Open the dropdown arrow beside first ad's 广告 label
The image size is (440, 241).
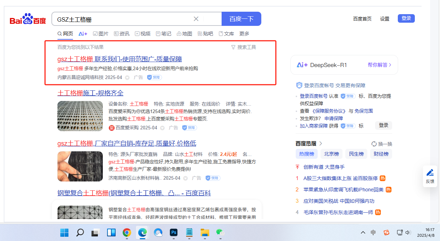click(x=127, y=78)
